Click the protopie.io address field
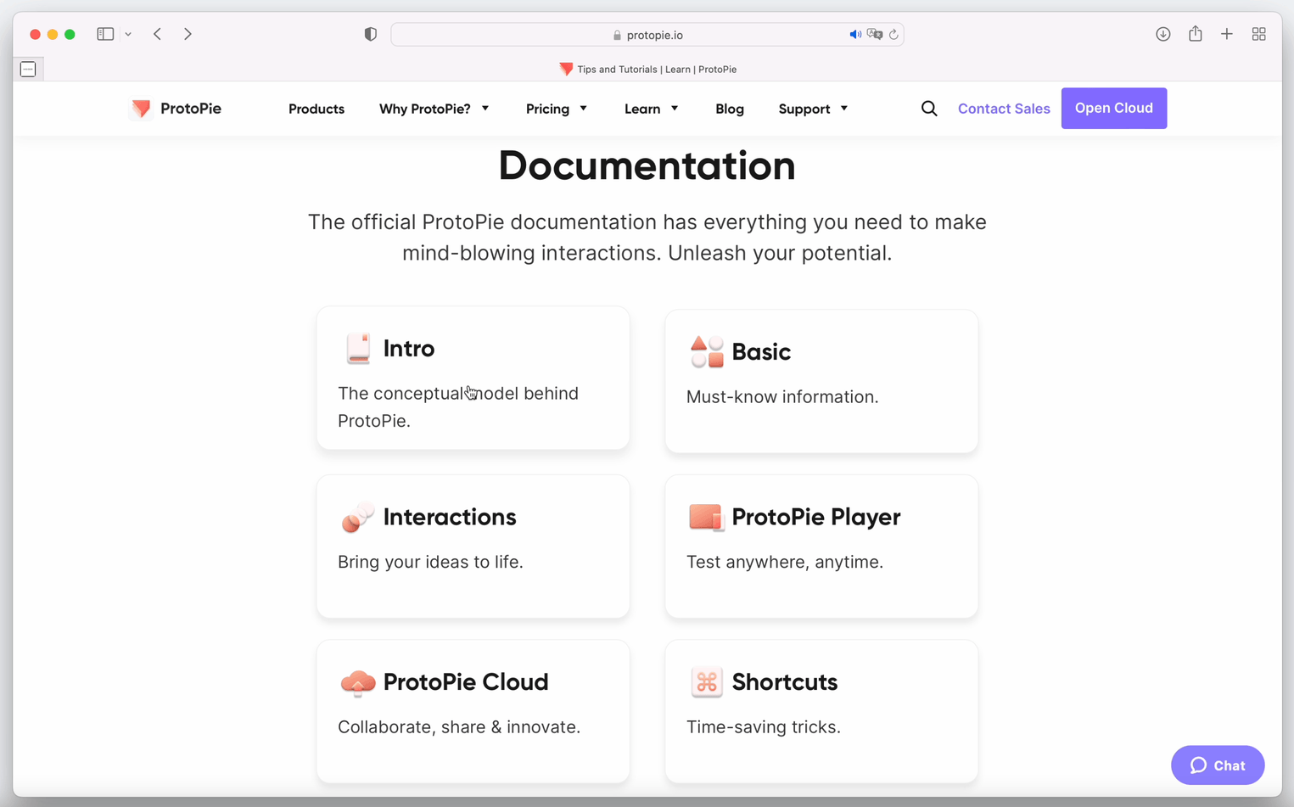 [x=647, y=35]
